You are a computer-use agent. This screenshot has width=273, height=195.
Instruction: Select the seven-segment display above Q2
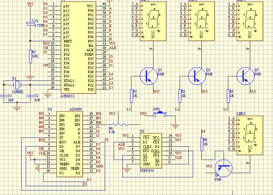click(x=201, y=21)
